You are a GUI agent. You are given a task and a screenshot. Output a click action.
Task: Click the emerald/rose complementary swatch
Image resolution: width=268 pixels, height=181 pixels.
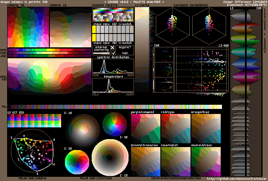pos(206,160)
